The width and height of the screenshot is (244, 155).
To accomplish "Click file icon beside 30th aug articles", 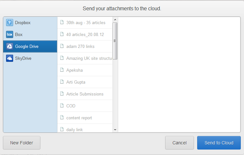I will (x=62, y=23).
